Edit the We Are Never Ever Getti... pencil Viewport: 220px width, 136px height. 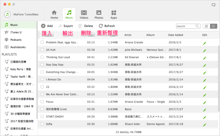(205, 95)
